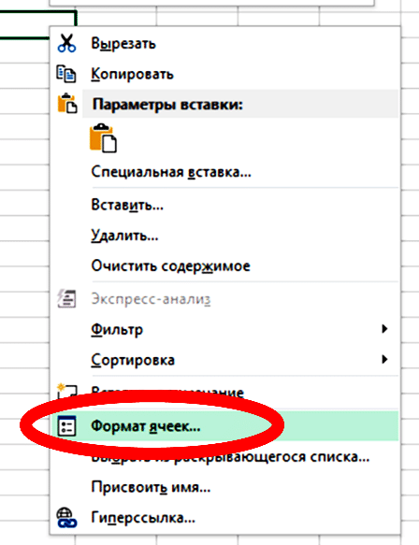Image resolution: width=419 pixels, height=545 pixels.
Task: Expand the Фильтр submenu arrow
Action: (384, 329)
